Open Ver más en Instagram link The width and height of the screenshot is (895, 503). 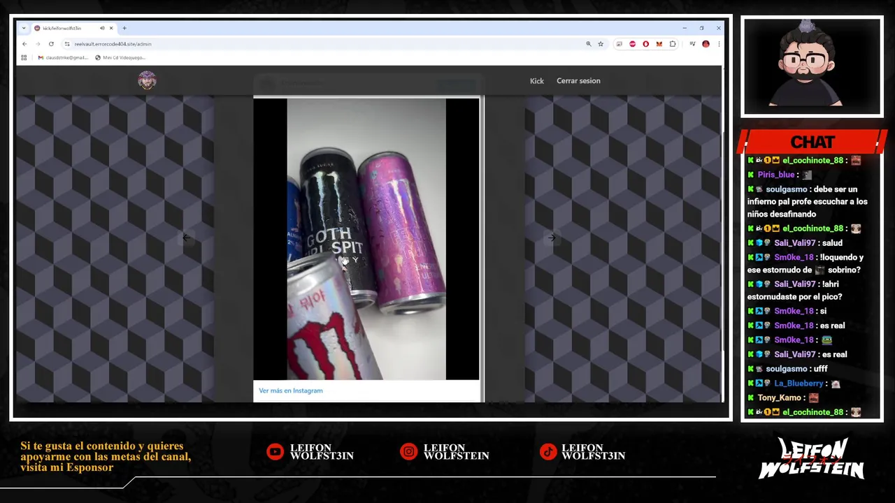click(x=291, y=391)
